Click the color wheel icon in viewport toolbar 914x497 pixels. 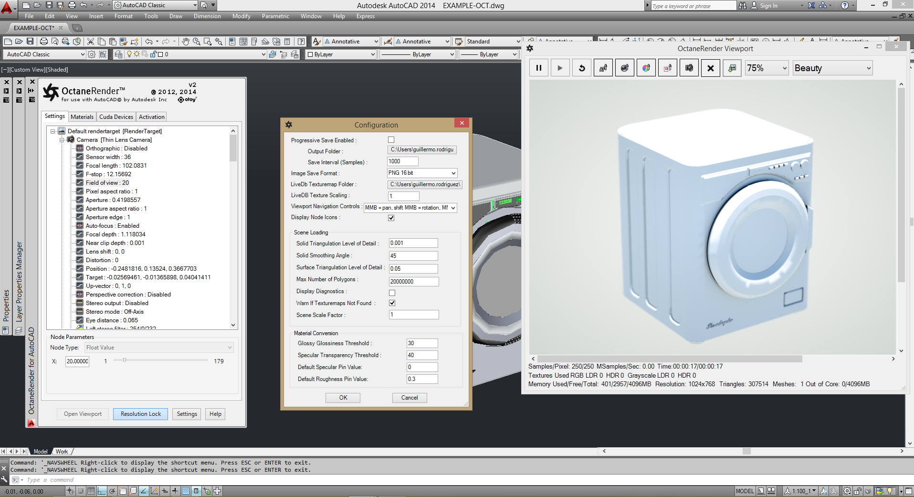(x=646, y=68)
